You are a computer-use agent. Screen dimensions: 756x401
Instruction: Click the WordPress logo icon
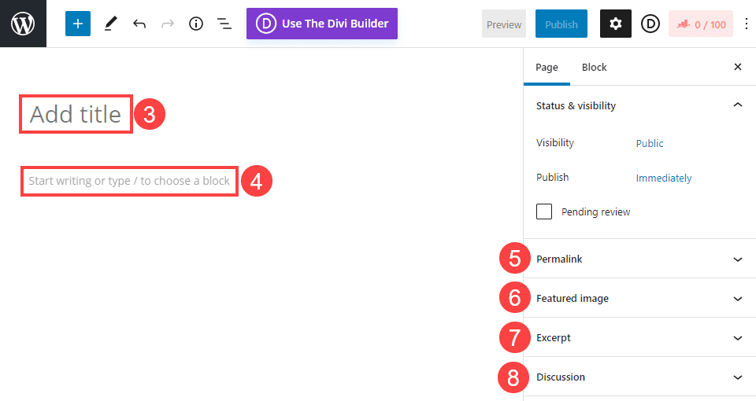(x=23, y=24)
